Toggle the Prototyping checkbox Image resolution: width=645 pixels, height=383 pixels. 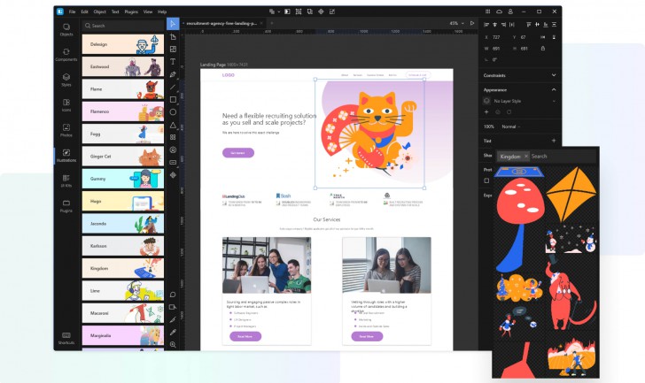(x=486, y=180)
